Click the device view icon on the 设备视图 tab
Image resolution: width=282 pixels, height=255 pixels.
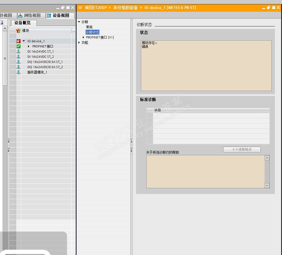49,16
